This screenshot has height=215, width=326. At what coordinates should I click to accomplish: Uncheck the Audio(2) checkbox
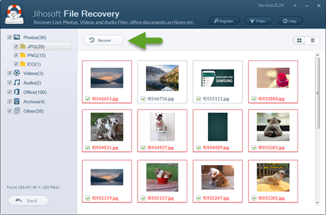point(9,82)
